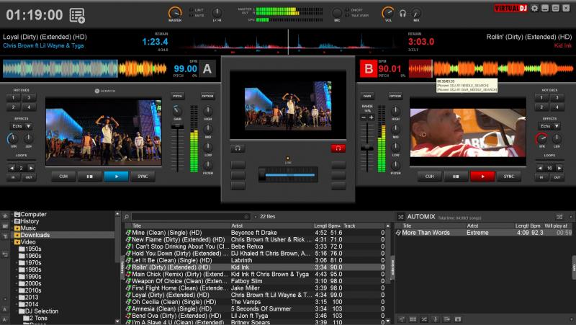Image resolution: width=576 pixels, height=325 pixels.
Task: Toggle microphone On/Off
Action: (354, 10)
